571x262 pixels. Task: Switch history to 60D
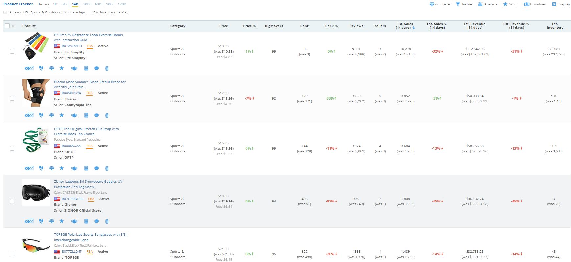[98, 4]
